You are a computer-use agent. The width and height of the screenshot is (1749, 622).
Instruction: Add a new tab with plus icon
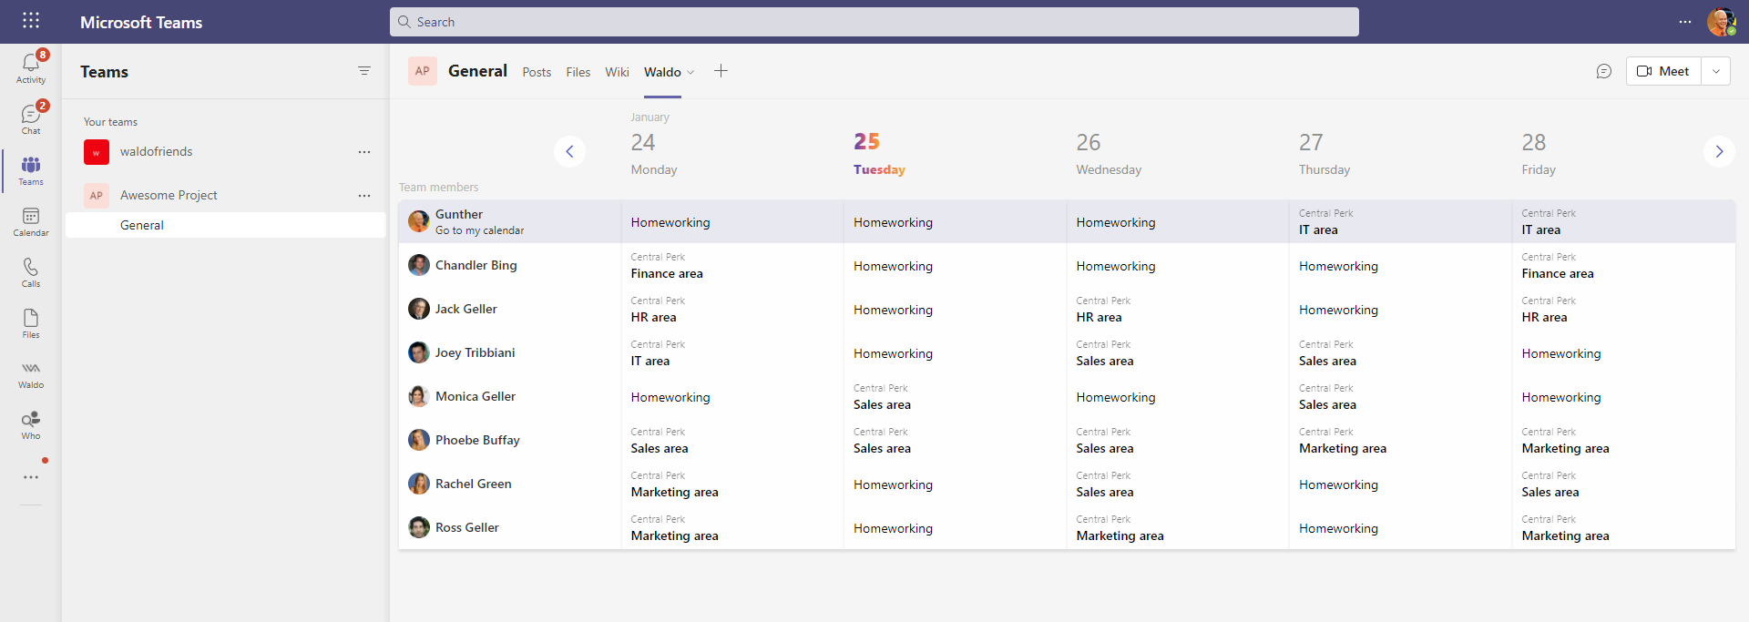coord(721,71)
